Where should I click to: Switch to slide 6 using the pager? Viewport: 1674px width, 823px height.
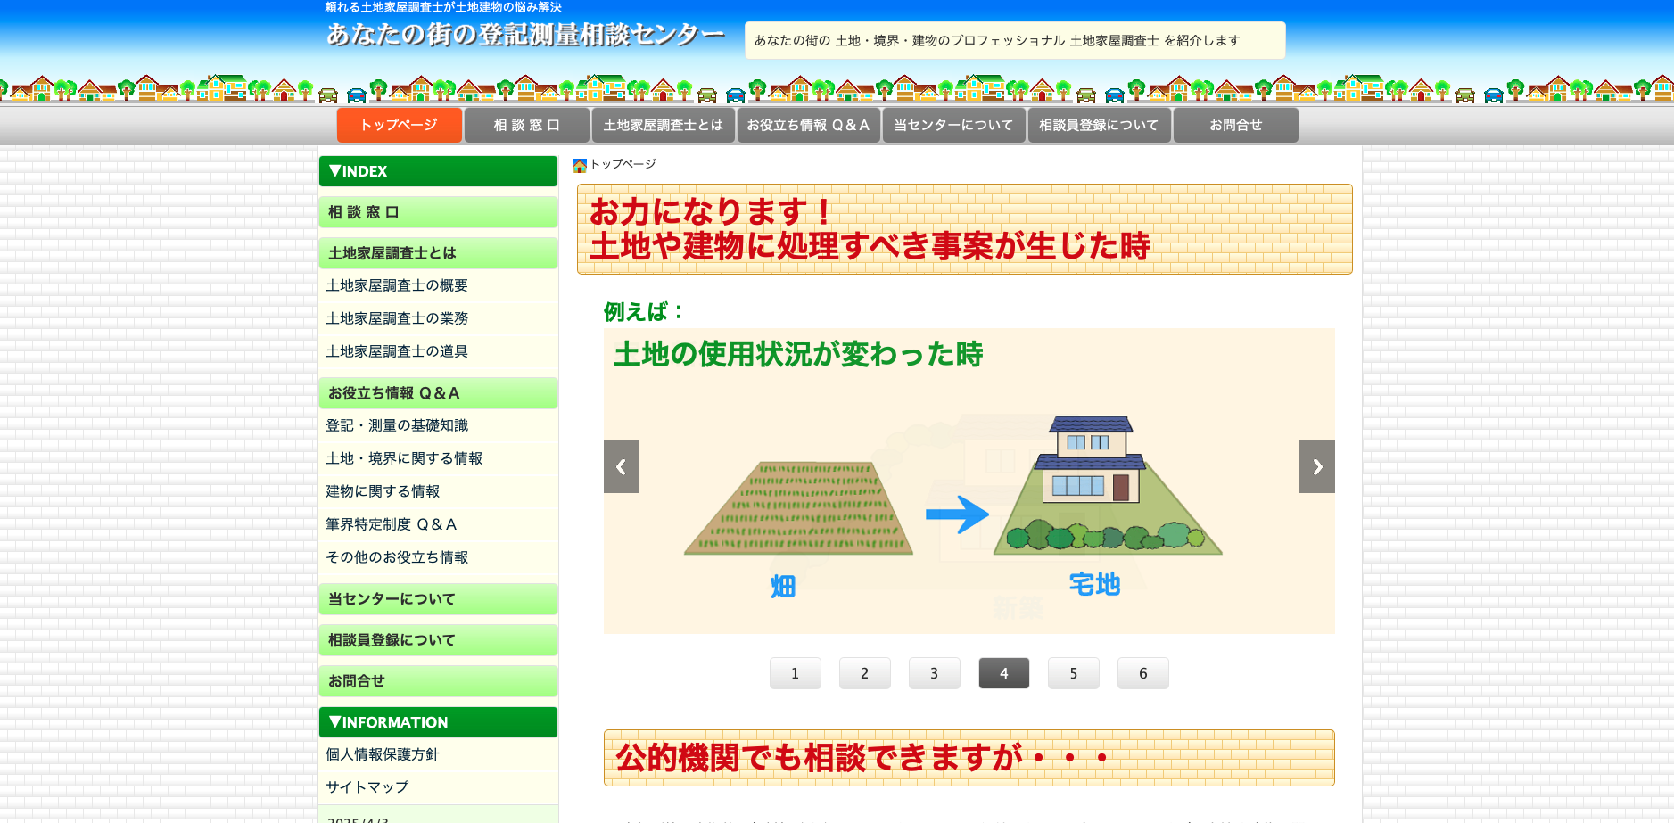(1142, 673)
